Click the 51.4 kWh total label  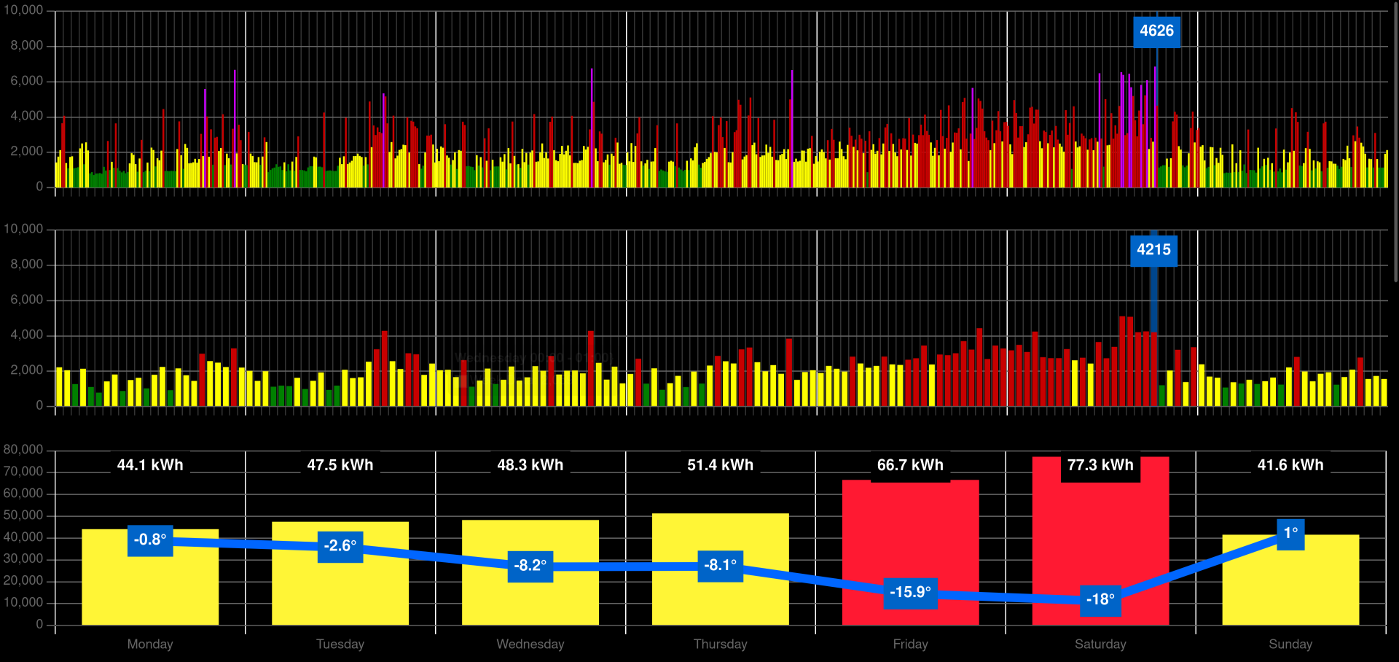pyautogui.click(x=721, y=464)
